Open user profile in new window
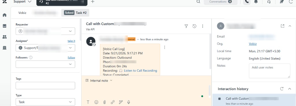Image resolution: width=296 pixels, height=106 pixels. pyautogui.click(x=282, y=26)
